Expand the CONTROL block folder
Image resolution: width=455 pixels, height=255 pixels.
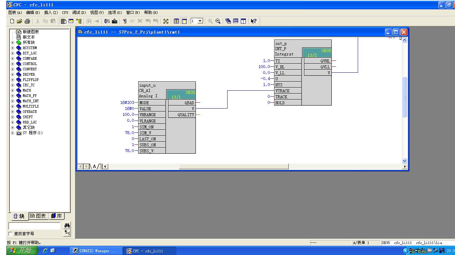tap(13, 64)
